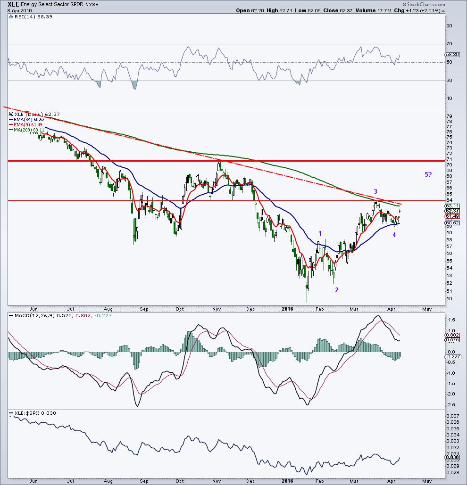The image size is (467, 485).
Task: Click the 61.49 EMA price tag
Action: click(452, 216)
